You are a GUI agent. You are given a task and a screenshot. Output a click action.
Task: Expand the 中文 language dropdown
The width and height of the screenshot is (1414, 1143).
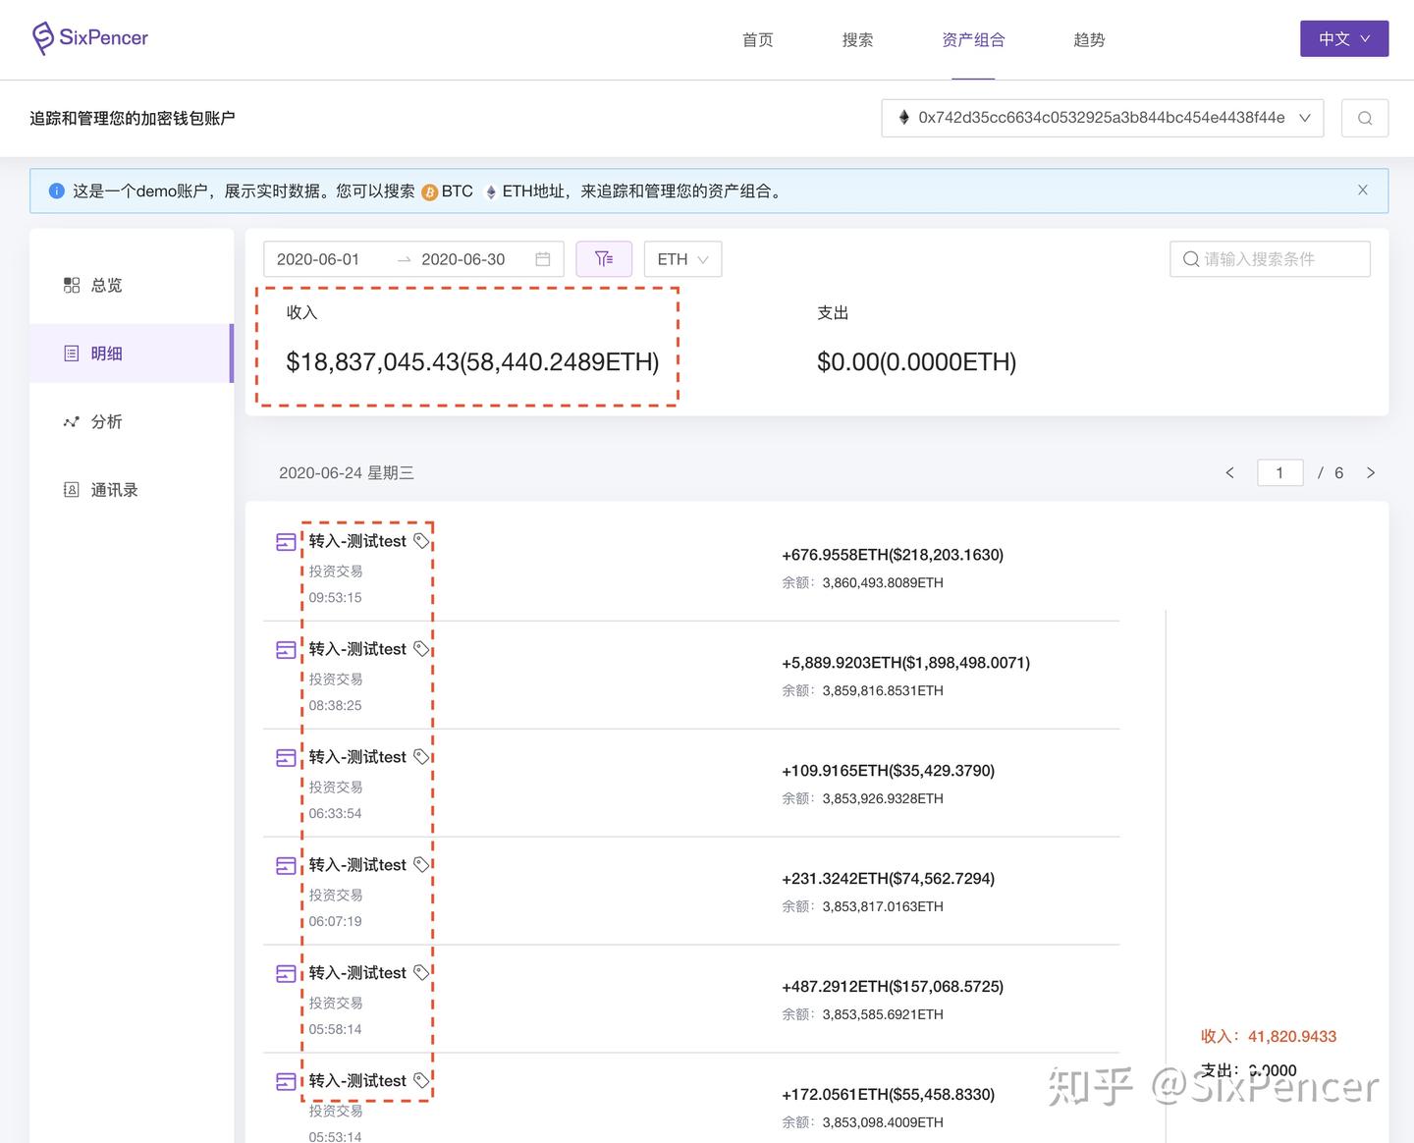pyautogui.click(x=1343, y=38)
